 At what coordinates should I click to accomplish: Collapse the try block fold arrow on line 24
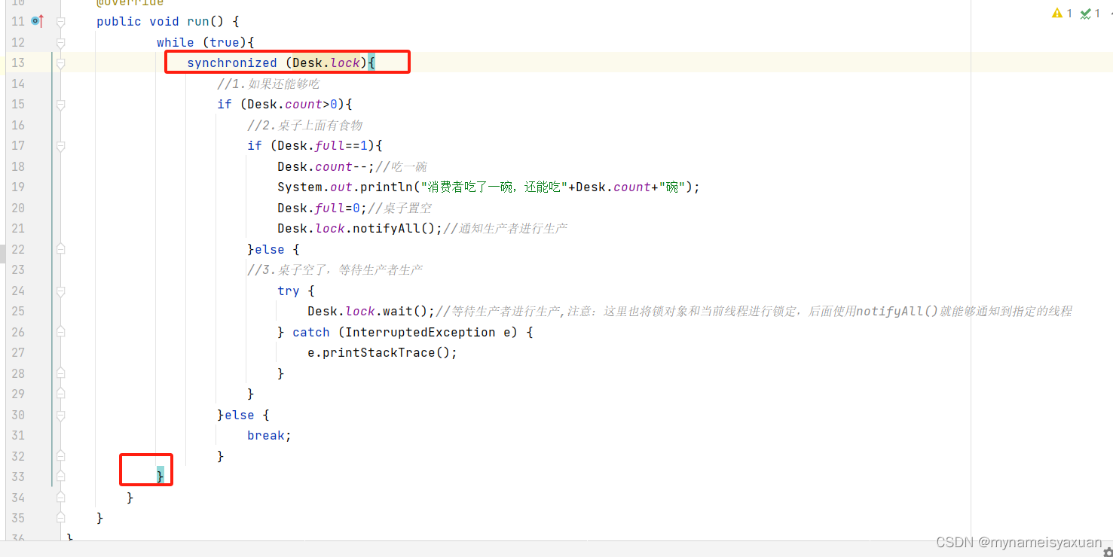[60, 291]
